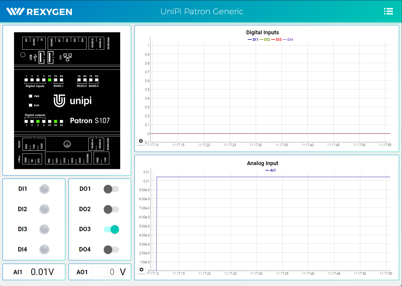This screenshot has width=402, height=286.
Task: Click the Analog Input chart title
Action: click(x=263, y=163)
